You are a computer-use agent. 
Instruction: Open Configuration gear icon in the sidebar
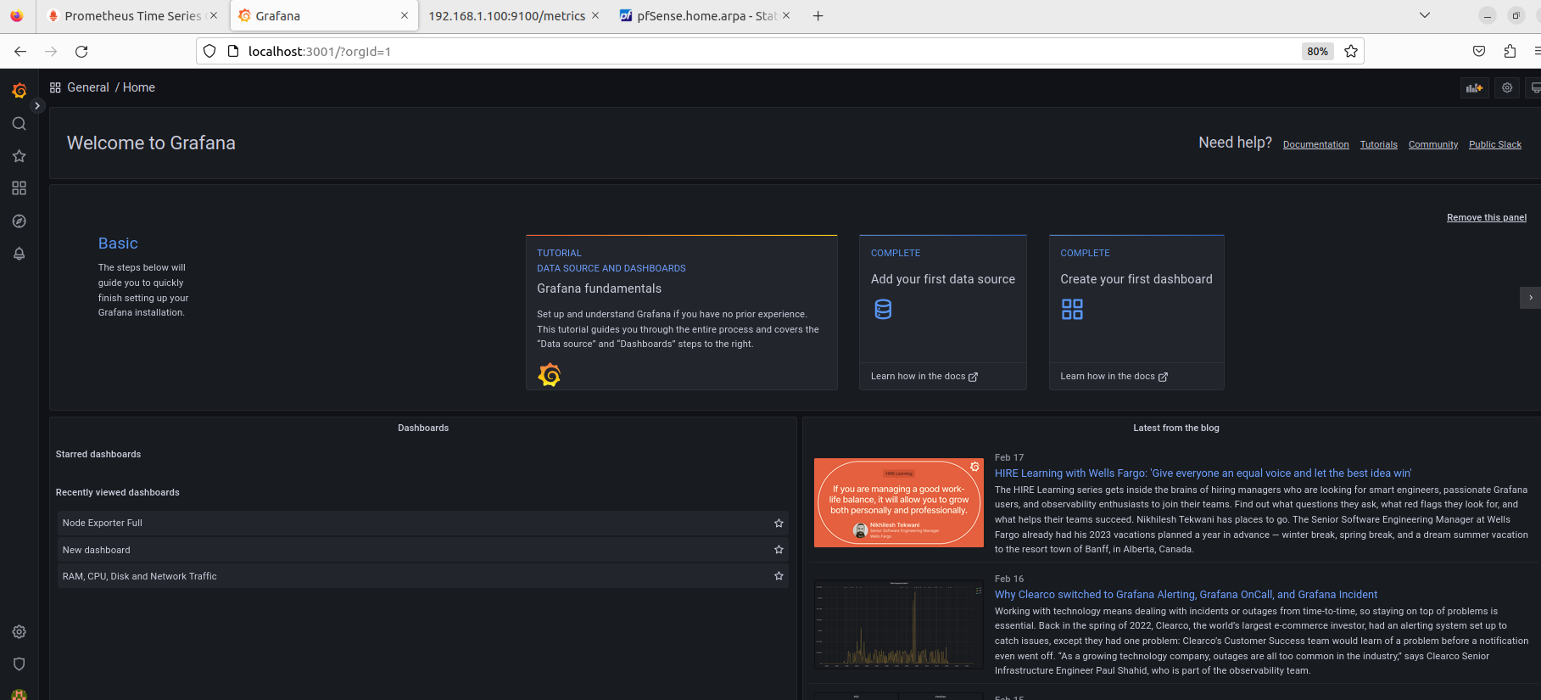click(19, 632)
